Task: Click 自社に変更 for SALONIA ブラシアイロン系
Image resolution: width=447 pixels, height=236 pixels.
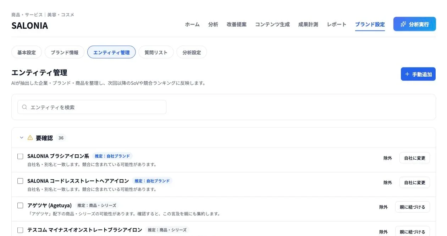Action: (415, 158)
